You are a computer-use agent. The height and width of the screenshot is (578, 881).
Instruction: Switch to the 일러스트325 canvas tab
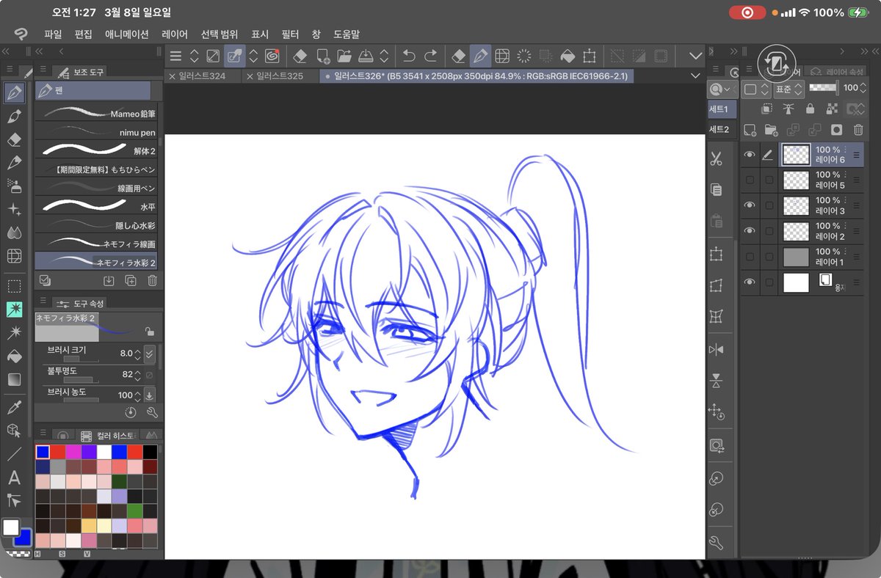tap(280, 76)
